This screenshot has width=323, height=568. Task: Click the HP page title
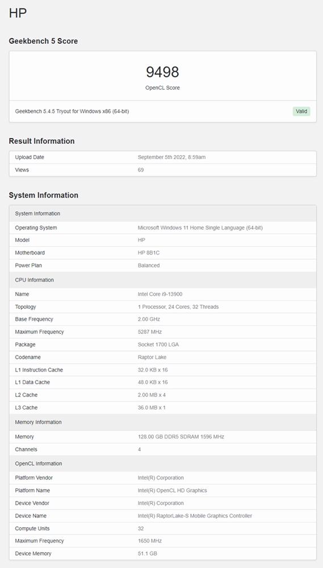pyautogui.click(x=18, y=13)
